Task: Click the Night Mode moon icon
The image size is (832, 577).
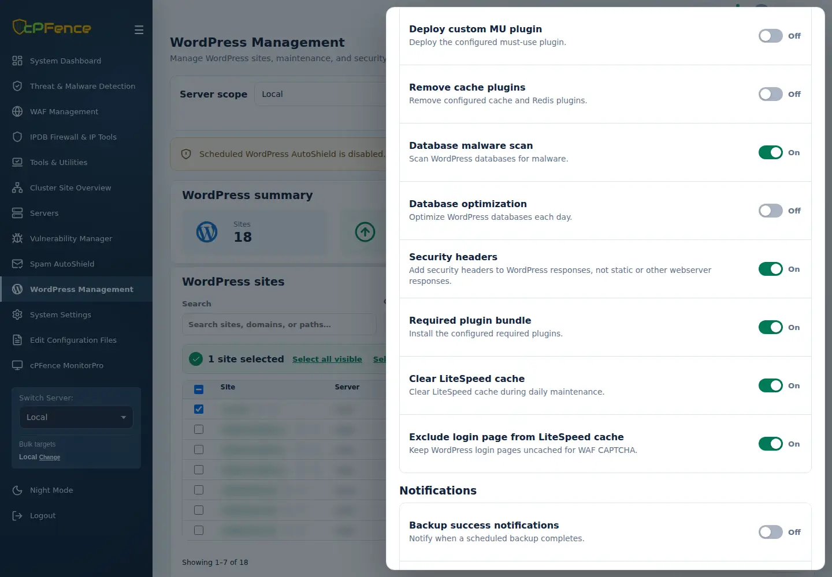Action: (x=17, y=490)
